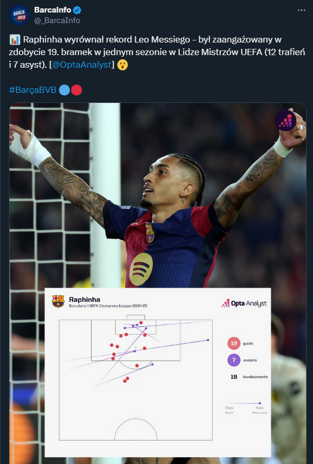313x464 pixels.
Task: Click the blue verified badge next to BarcaInfo
Action: (x=77, y=10)
